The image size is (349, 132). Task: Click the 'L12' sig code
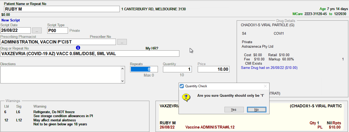[19, 120]
